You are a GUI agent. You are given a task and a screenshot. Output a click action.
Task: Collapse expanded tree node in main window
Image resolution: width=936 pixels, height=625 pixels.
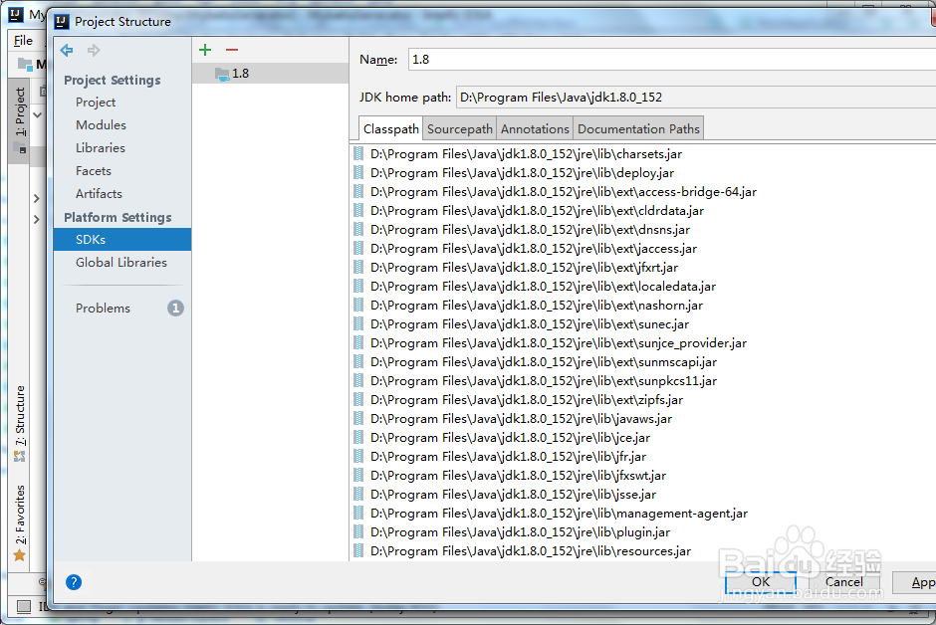click(37, 114)
